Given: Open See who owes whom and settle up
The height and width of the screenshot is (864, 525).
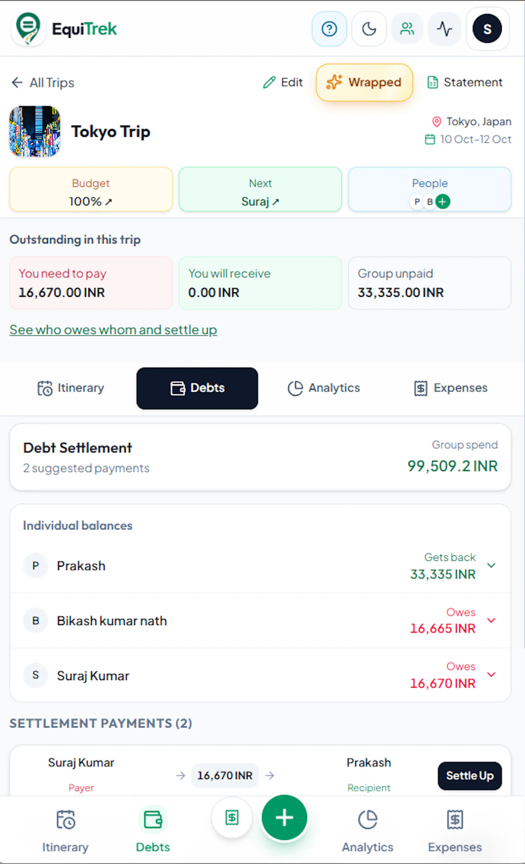Looking at the screenshot, I should pos(113,330).
